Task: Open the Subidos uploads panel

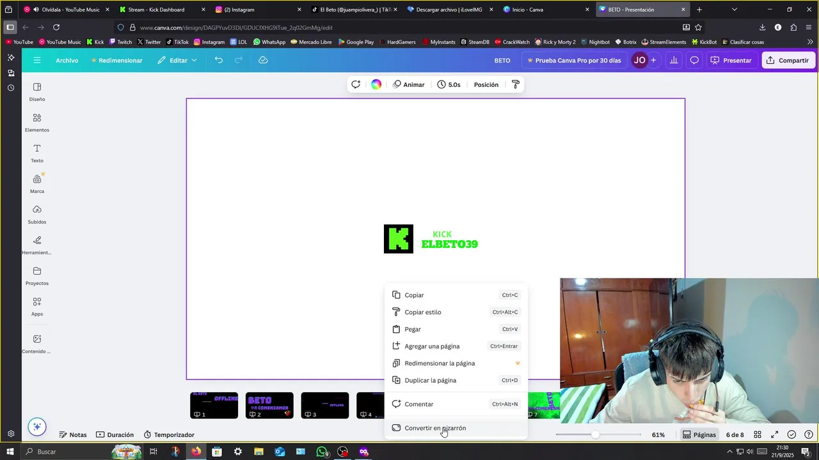Action: click(x=37, y=215)
